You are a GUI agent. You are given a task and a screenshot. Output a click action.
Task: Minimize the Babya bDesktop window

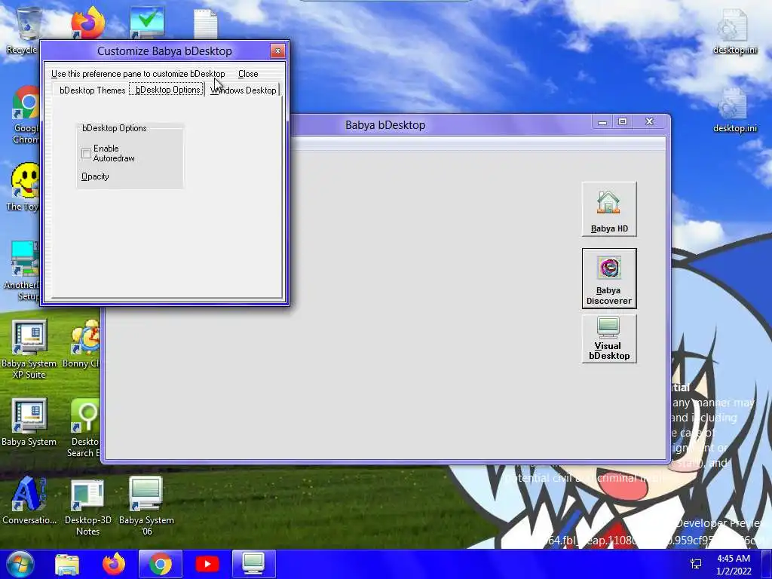pos(602,122)
